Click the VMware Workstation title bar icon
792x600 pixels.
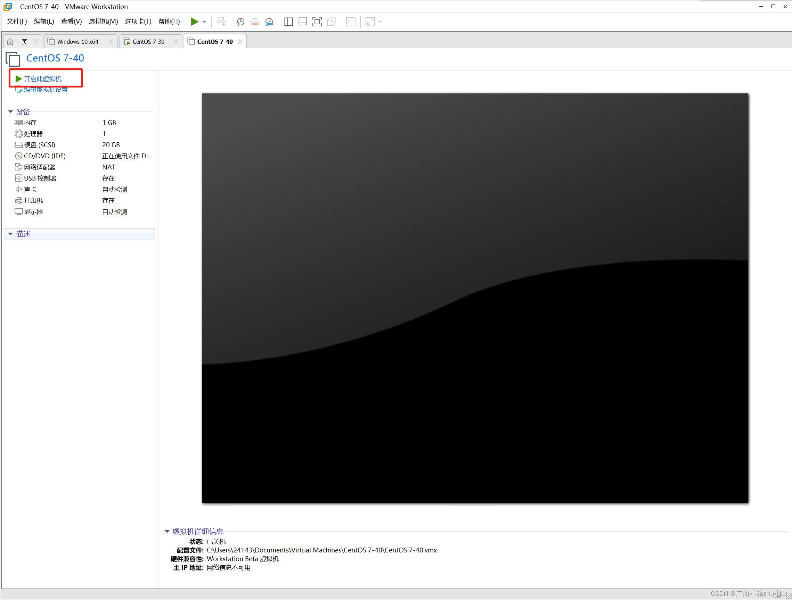[x=8, y=7]
